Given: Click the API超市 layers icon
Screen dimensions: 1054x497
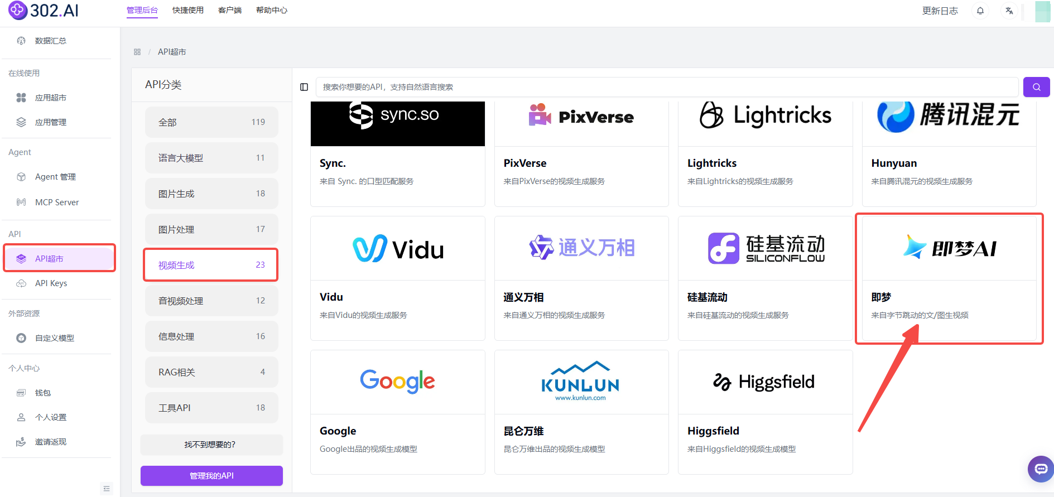Looking at the screenshot, I should click(x=21, y=259).
